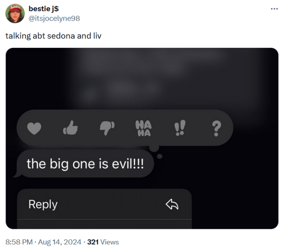Screen dimensions: 283x251
Task: Select the double exclamation reaction
Action: point(179,128)
